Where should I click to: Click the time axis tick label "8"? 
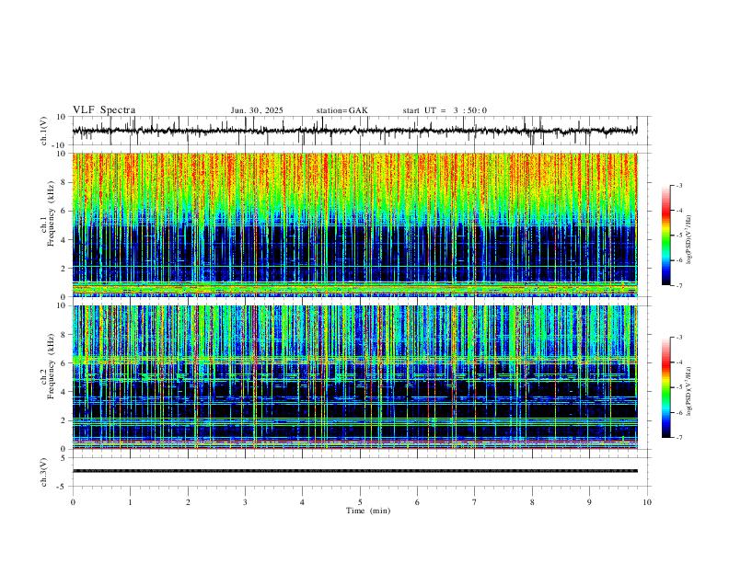coord(532,502)
